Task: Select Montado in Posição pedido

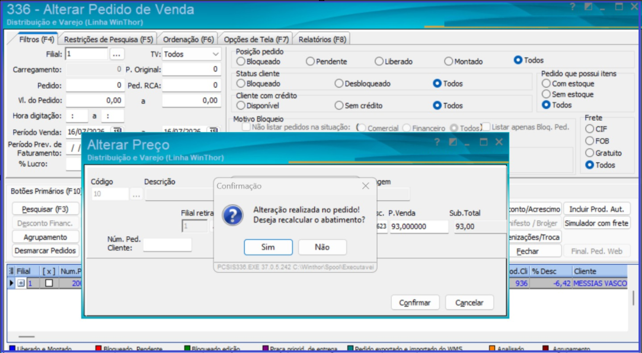Action: point(464,62)
